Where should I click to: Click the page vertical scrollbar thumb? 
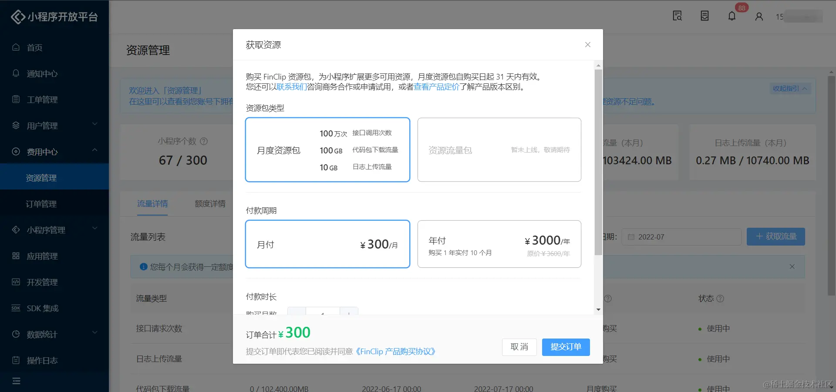(831, 185)
